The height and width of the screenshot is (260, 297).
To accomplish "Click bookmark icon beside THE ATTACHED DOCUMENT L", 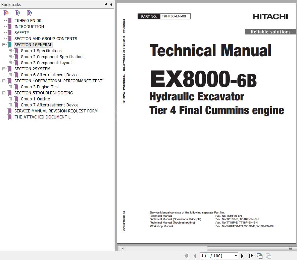I will pos(10,117).
